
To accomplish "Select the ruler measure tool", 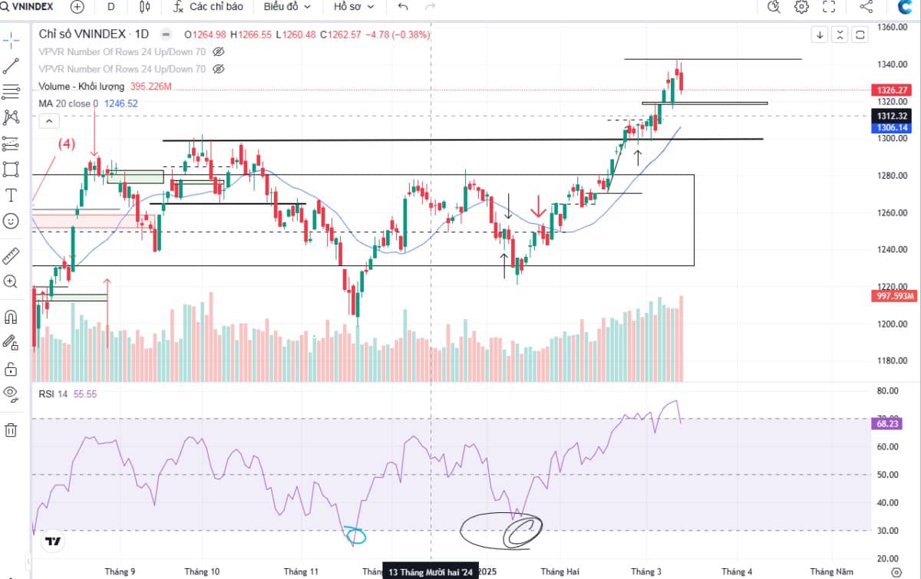I will click(11, 255).
